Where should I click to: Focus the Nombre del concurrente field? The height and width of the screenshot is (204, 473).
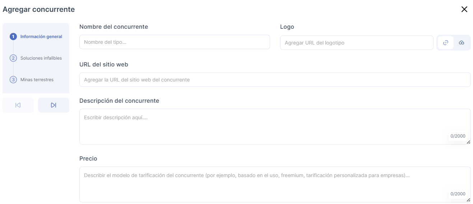pyautogui.click(x=174, y=42)
